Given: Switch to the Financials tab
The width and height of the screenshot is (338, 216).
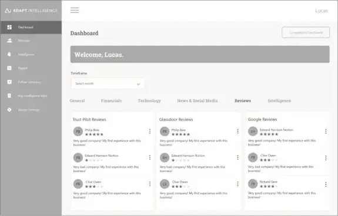Looking at the screenshot, I should pos(111,101).
